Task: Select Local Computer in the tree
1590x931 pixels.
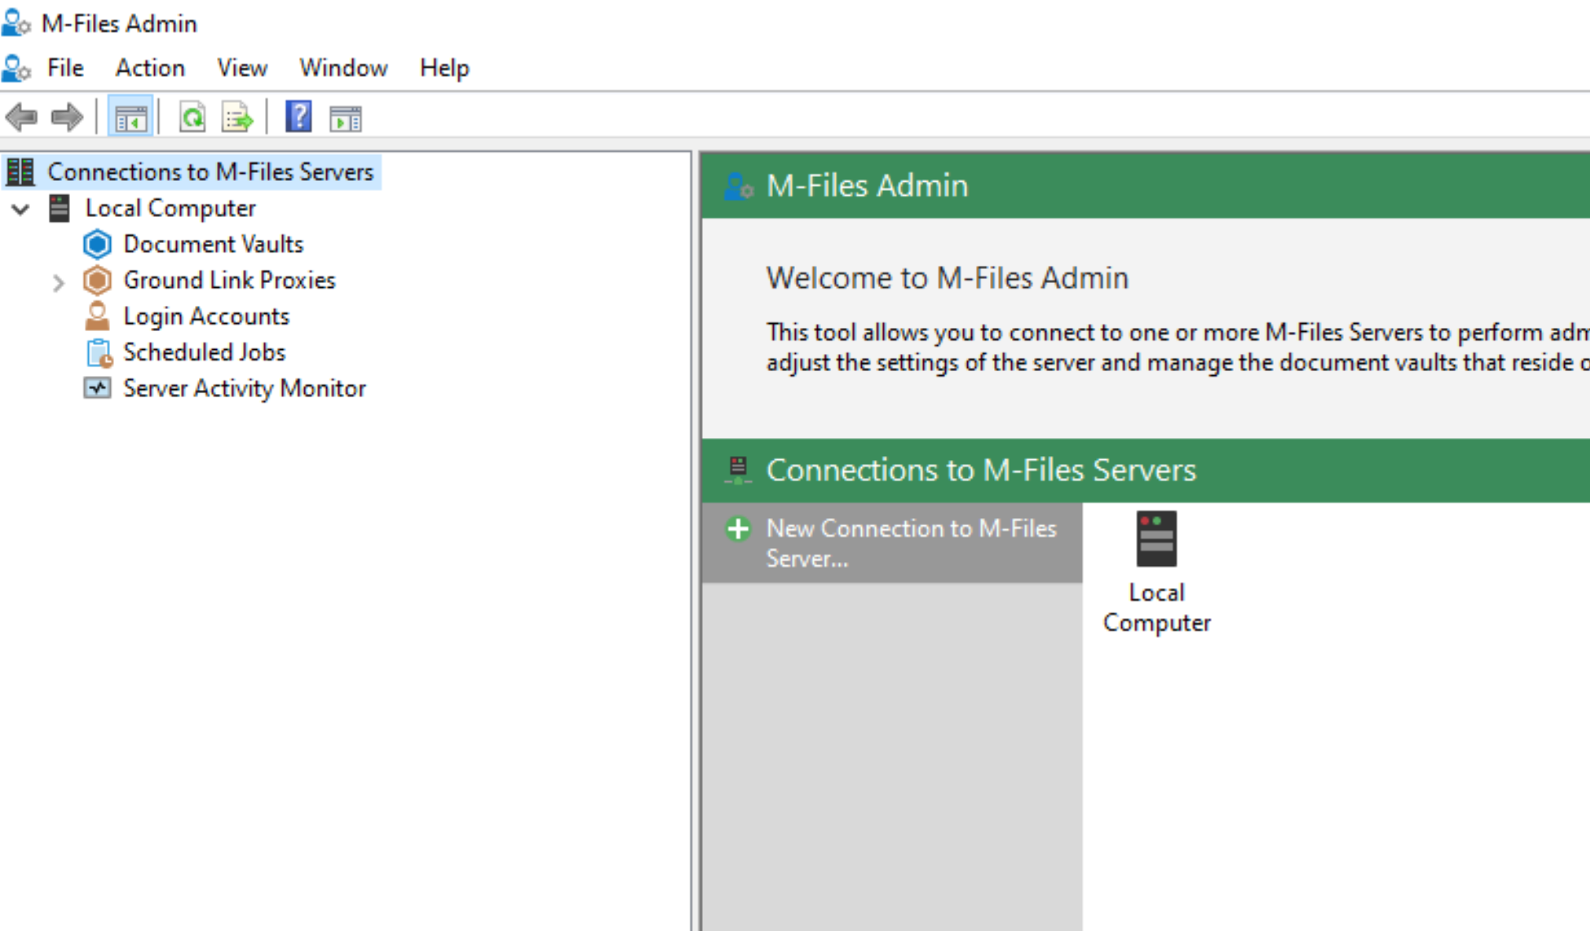Action: coord(171,208)
